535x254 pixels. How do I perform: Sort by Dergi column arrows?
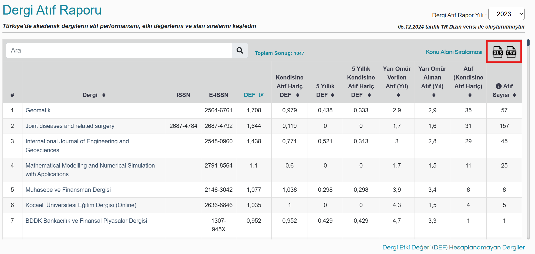(104, 95)
